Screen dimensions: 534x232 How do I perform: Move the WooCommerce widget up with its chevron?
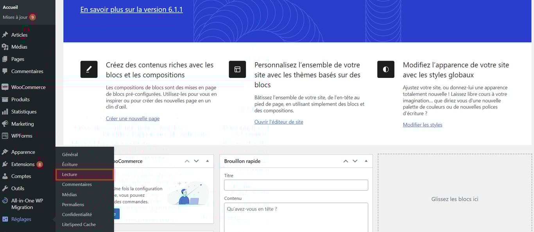pyautogui.click(x=187, y=161)
